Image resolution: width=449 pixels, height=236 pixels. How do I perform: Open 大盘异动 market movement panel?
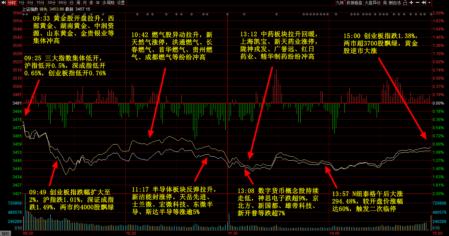pos(373,3)
